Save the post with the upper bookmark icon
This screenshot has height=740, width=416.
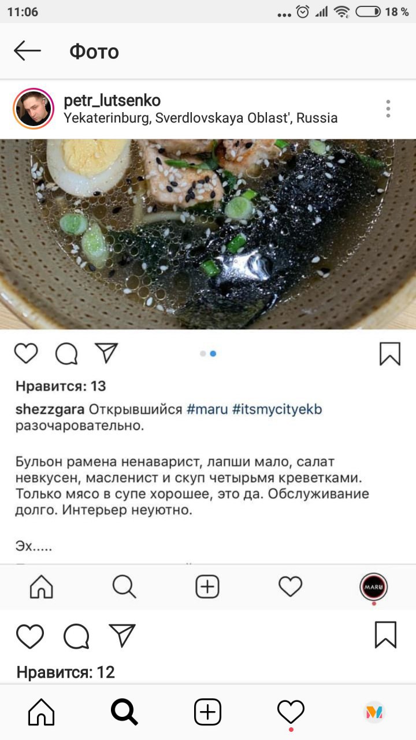[x=390, y=354]
